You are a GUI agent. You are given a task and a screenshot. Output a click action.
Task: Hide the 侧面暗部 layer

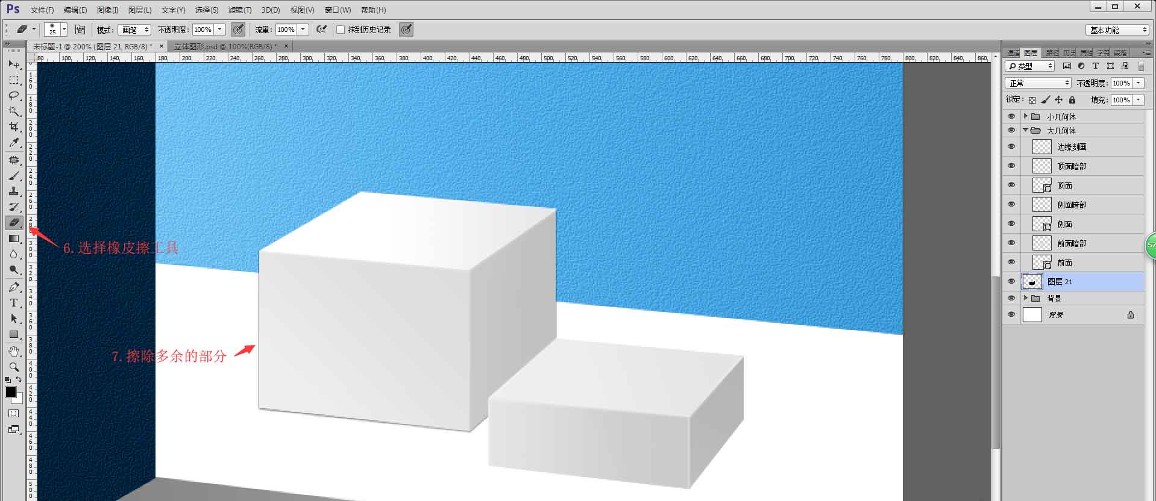pyautogui.click(x=1011, y=204)
